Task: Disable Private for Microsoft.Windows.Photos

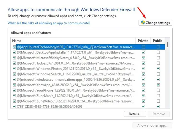Action: 144,69
